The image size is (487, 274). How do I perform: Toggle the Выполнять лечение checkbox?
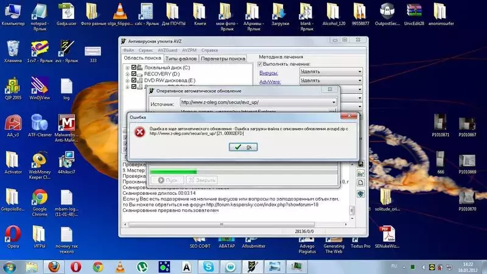coord(260,64)
